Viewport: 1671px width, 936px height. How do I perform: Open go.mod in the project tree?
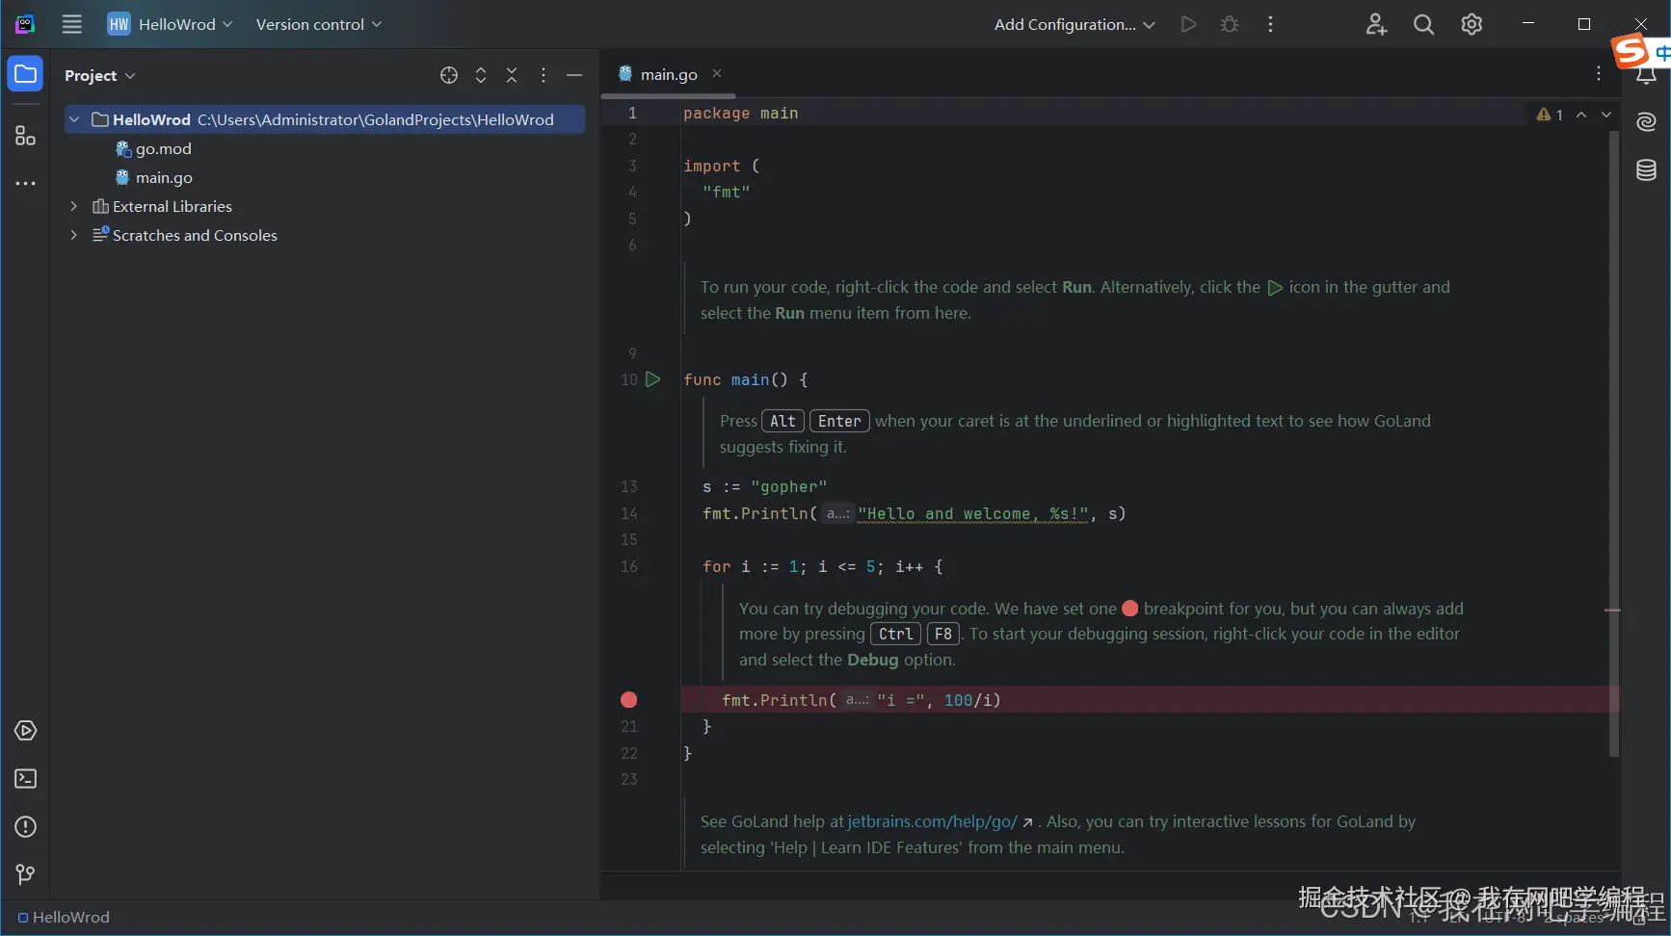pyautogui.click(x=163, y=148)
